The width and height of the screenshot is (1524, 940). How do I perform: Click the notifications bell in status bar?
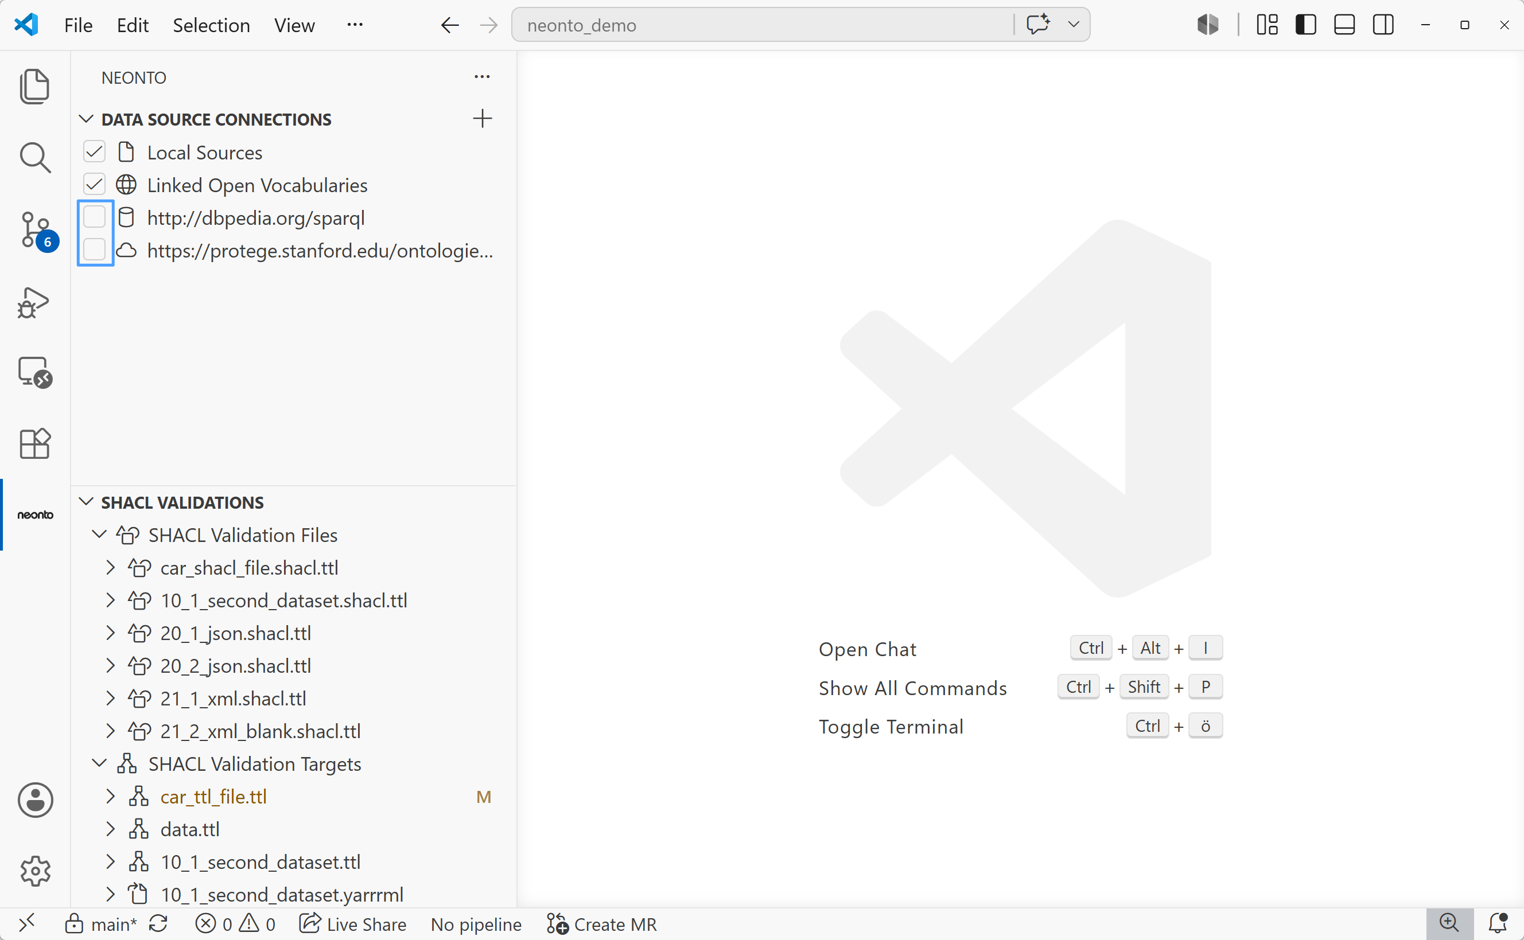click(x=1499, y=923)
